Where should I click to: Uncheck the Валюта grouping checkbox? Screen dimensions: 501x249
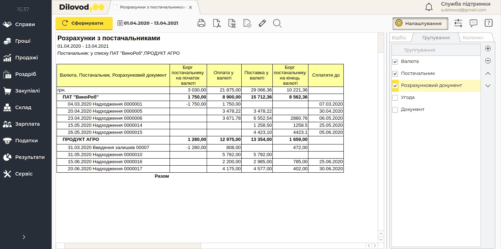(x=395, y=62)
